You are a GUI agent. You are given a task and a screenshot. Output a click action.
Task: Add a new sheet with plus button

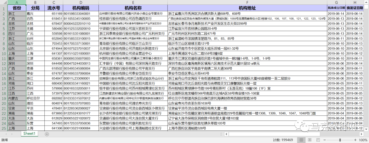(47, 134)
